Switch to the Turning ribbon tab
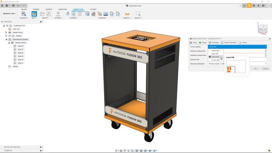This screenshot has height=153, width=272. pyautogui.click(x=36, y=9)
